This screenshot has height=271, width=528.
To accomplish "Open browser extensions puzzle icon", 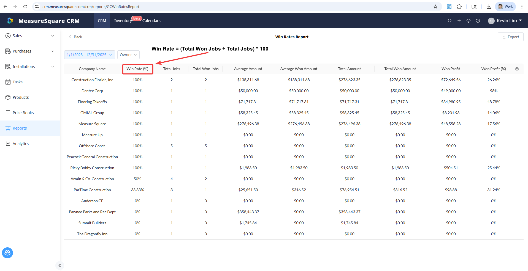I will (x=459, y=7).
